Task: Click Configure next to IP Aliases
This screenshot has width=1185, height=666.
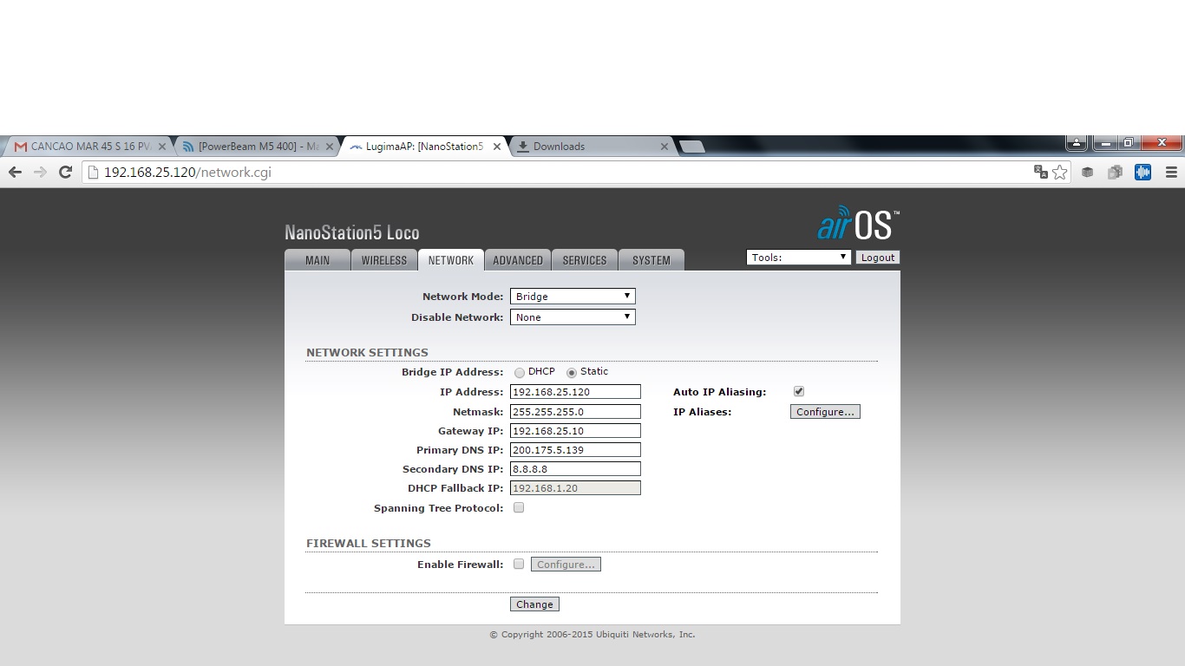Action: click(x=825, y=412)
